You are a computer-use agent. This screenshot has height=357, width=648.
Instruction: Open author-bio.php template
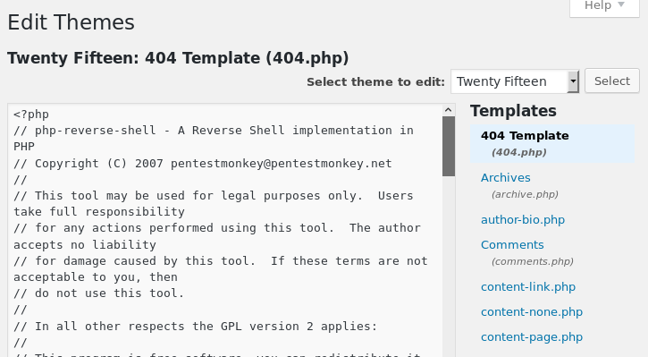523,220
